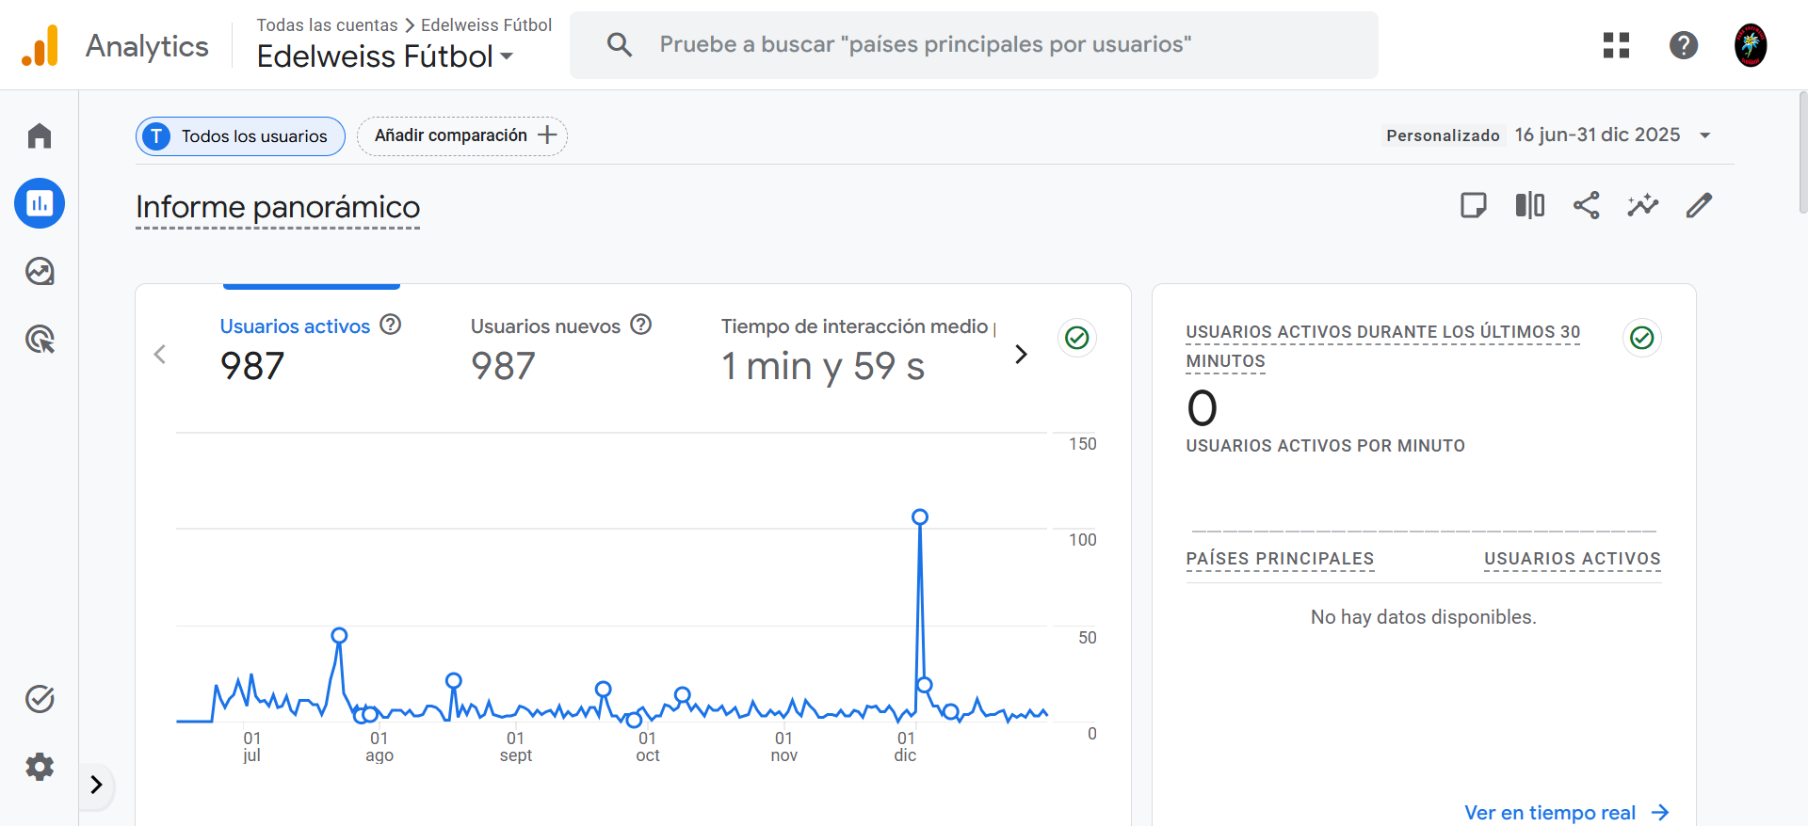Screen dimensions: 1808x826
Task: Click the Google Analytics logo
Action: pyautogui.click(x=40, y=45)
